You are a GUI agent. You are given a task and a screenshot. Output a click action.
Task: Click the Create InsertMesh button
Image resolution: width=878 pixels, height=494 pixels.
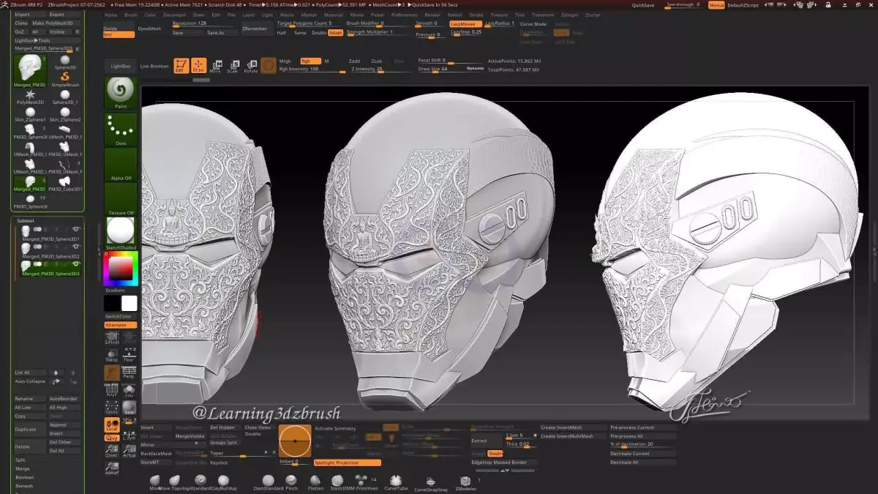pyautogui.click(x=573, y=427)
